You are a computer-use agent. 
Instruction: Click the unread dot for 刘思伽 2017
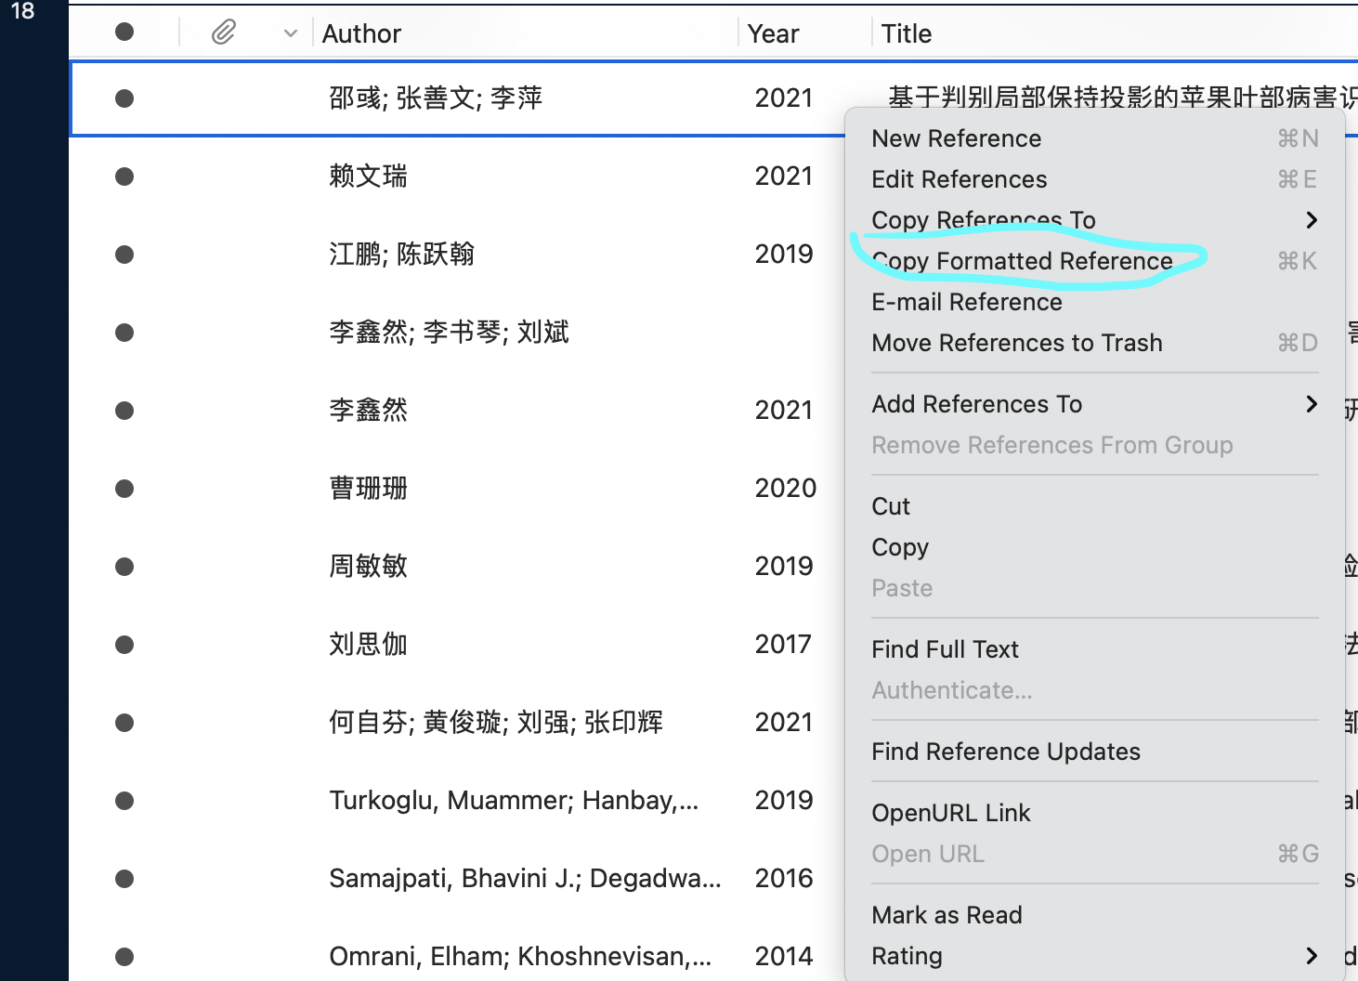point(124,644)
